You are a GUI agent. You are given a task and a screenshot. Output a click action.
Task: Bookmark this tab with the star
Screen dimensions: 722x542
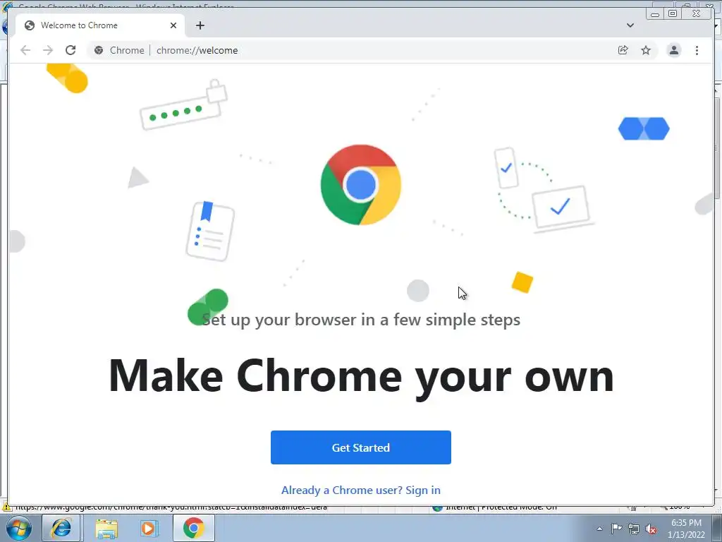coord(646,50)
